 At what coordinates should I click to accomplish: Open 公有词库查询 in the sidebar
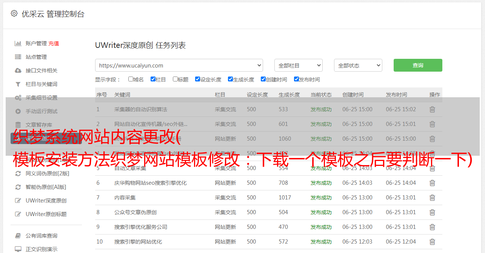coord(42,236)
